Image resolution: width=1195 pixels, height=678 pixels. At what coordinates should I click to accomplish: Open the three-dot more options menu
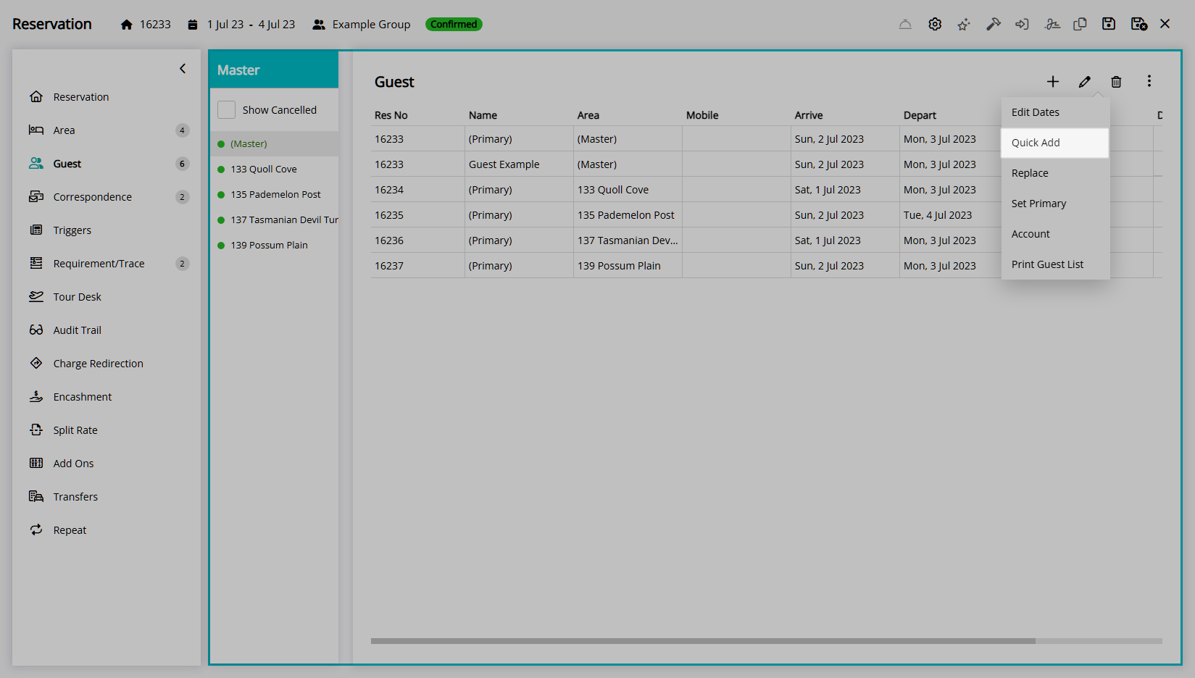pos(1149,81)
